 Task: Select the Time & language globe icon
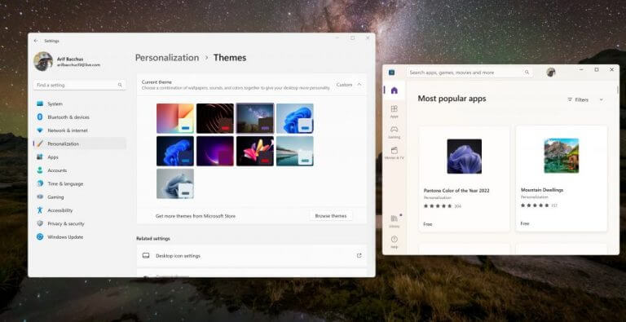[40, 183]
